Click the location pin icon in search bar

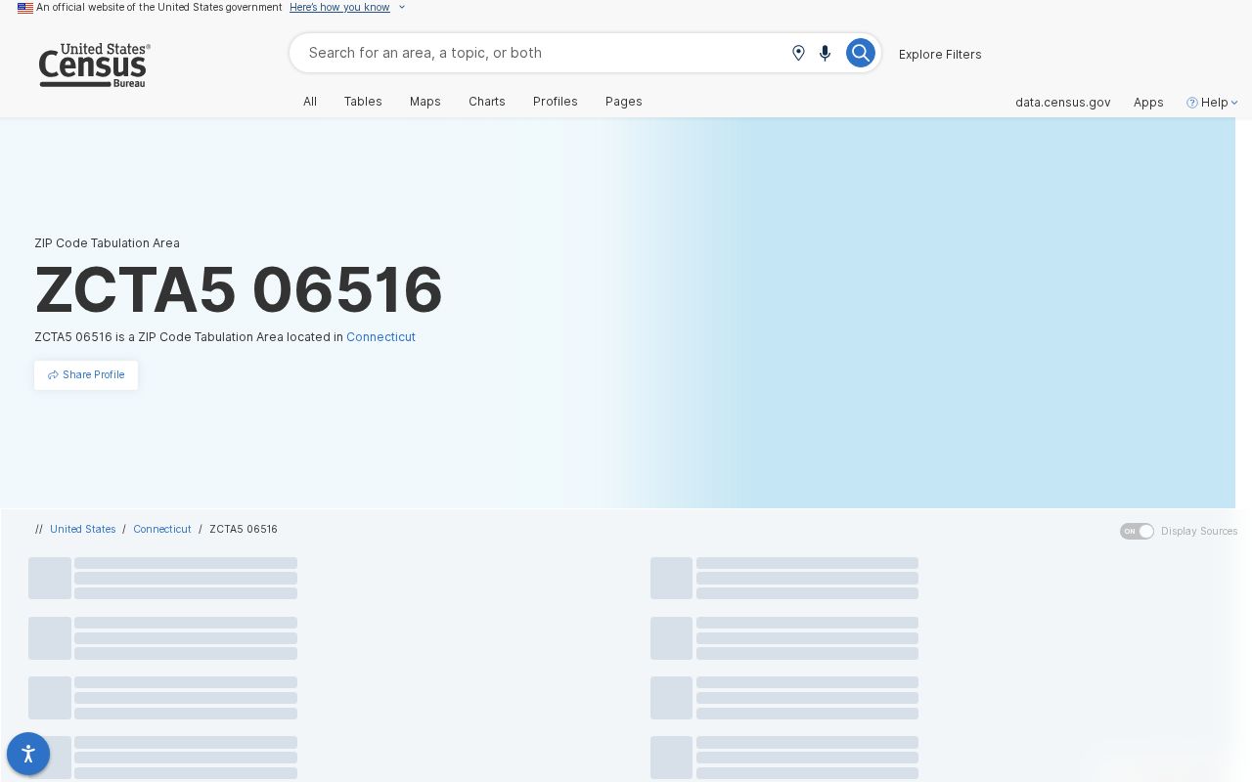pyautogui.click(x=798, y=53)
